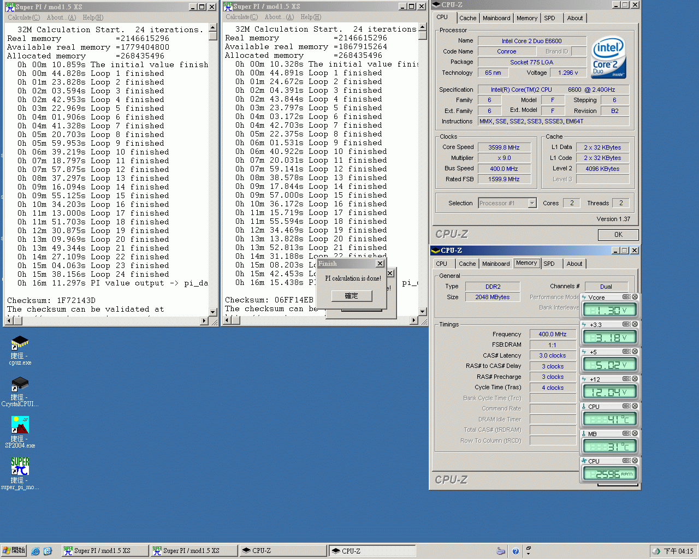Screen dimensions: 699x559
Task: Close the +12 voltage sensor gadget
Action: [x=635, y=379]
